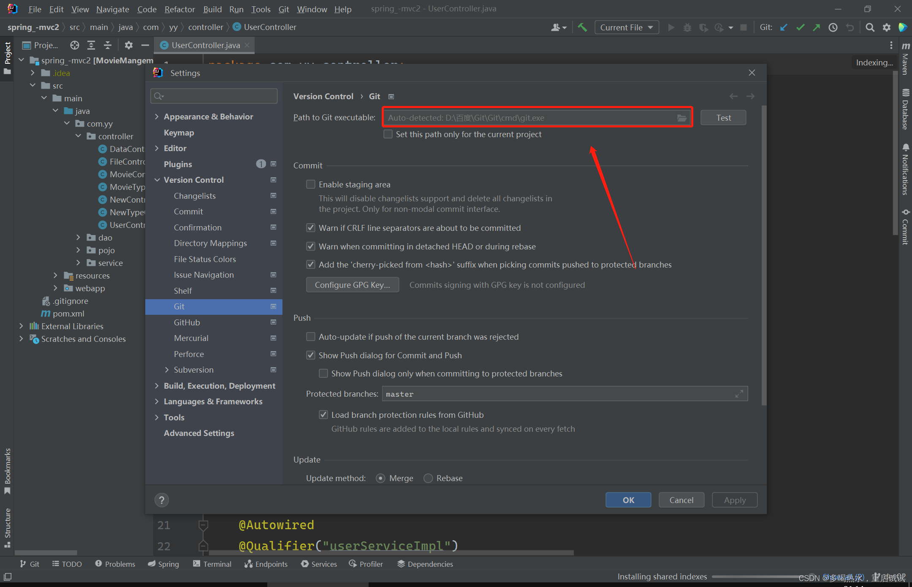The height and width of the screenshot is (587, 912).
Task: Open IDE settings gear in toolbar
Action: coord(887,27)
